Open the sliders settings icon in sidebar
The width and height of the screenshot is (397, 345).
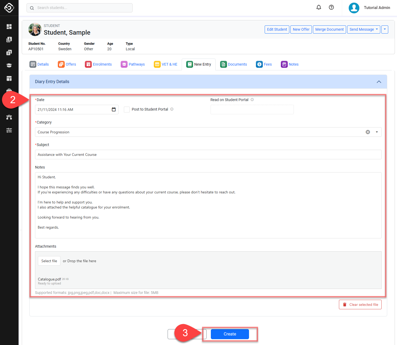pos(9,130)
